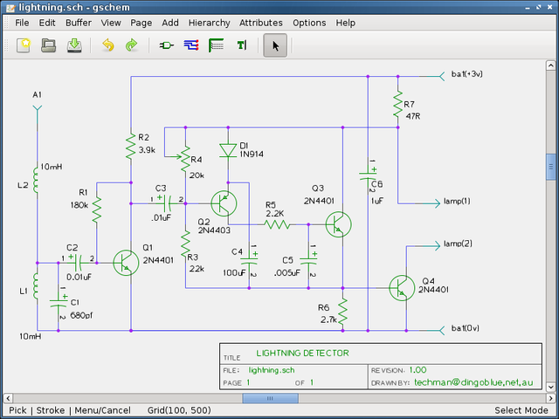The width and height of the screenshot is (559, 419).
Task: Open the Options menu
Action: point(309,23)
